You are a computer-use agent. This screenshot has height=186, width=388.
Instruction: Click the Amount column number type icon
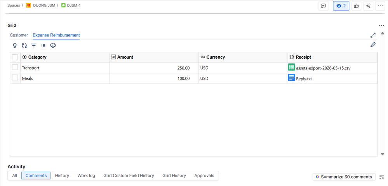113,57
